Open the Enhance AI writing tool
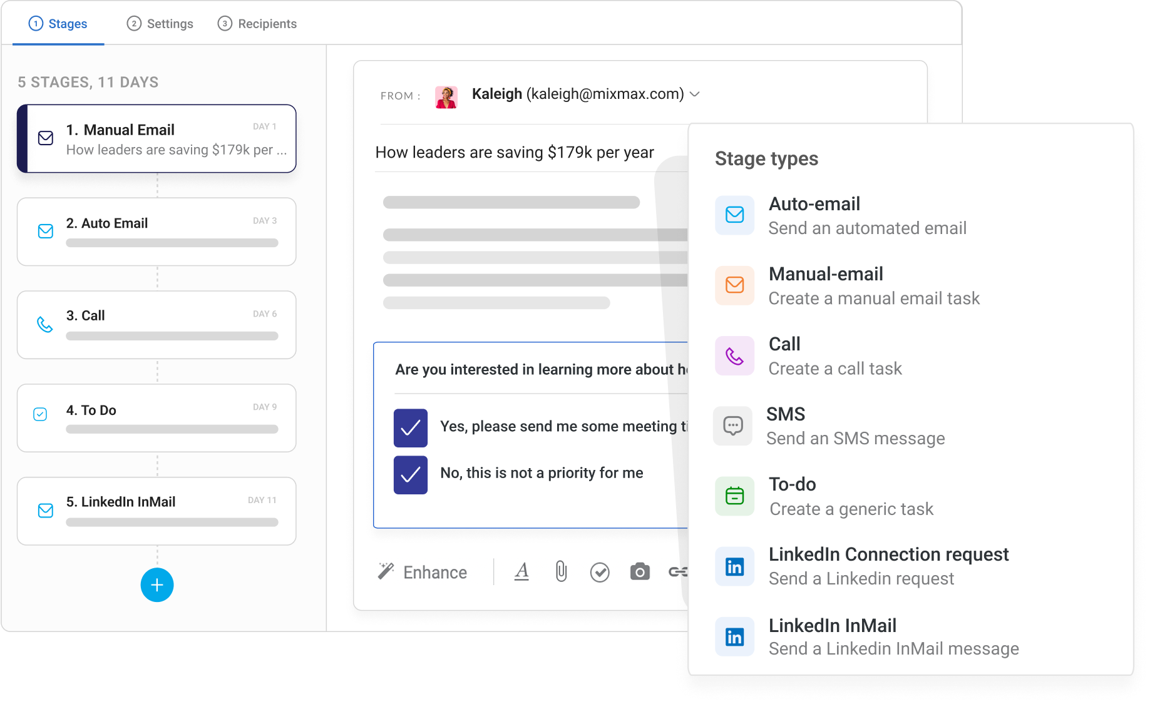Image resolution: width=1150 pixels, height=704 pixels. 423,571
